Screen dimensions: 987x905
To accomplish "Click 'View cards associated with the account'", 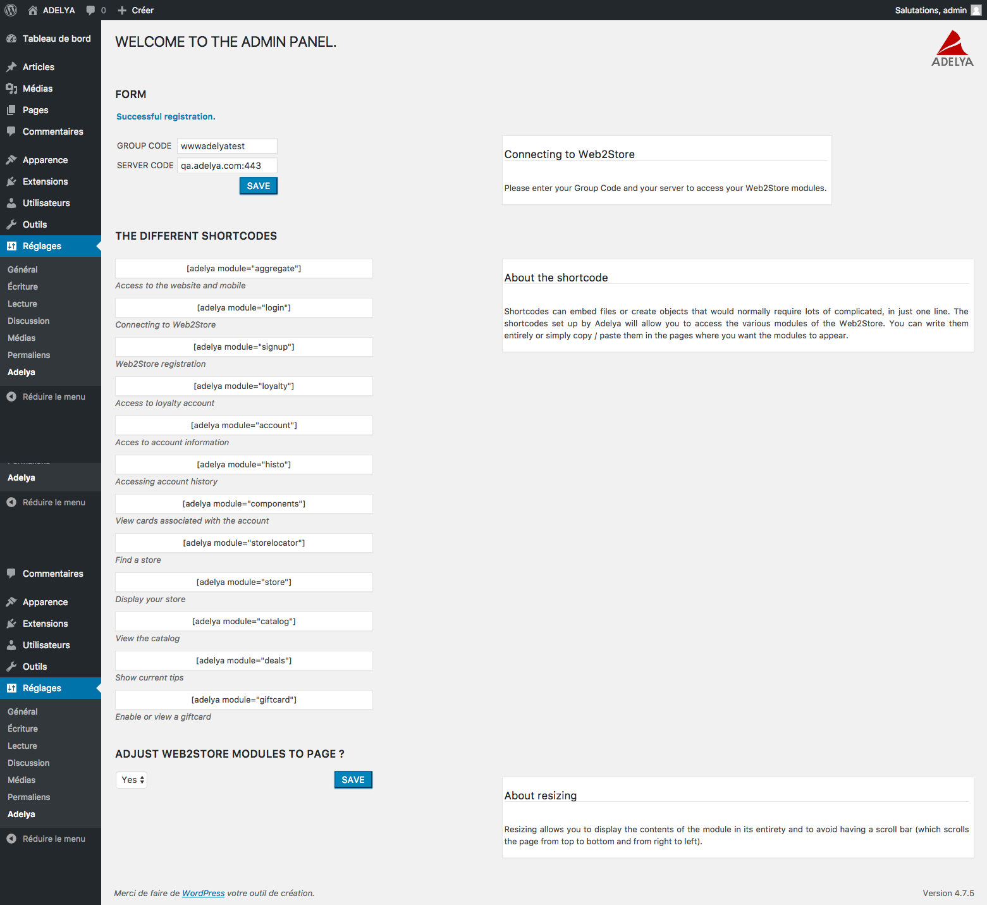I will coord(192,520).
